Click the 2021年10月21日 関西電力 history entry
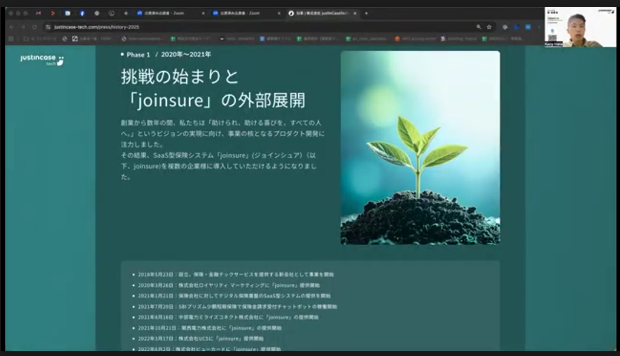The image size is (620, 356). (209, 328)
